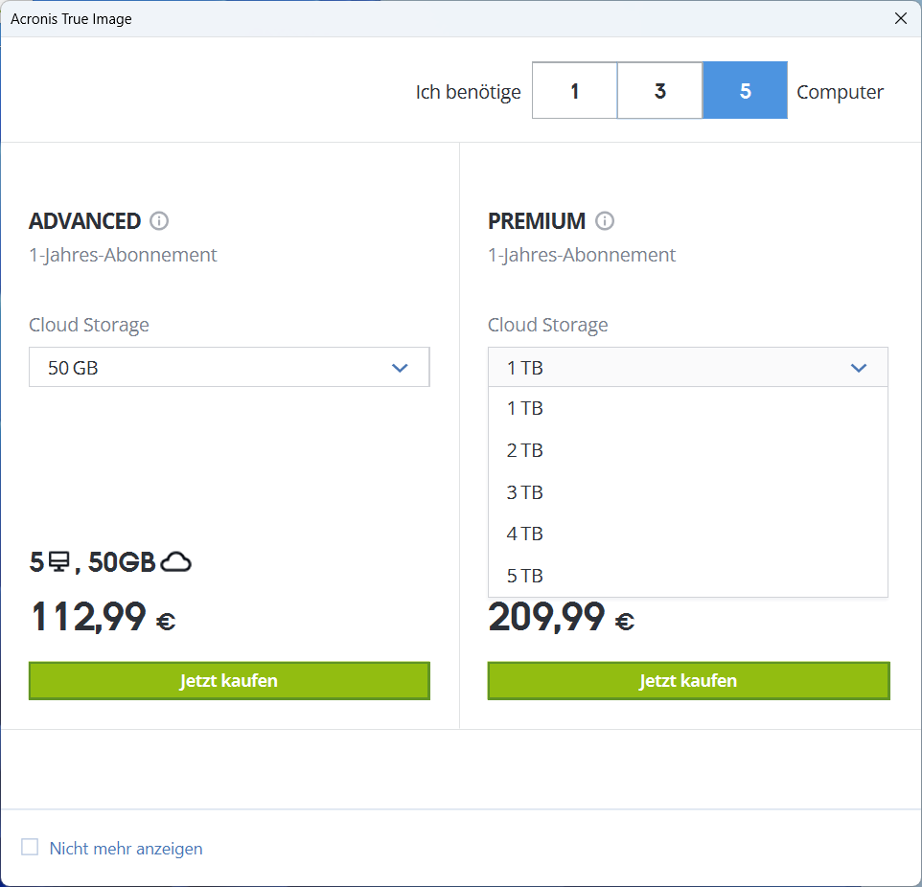Choose 5 TB from the storage list
Screen dimensions: 922x887
[525, 576]
